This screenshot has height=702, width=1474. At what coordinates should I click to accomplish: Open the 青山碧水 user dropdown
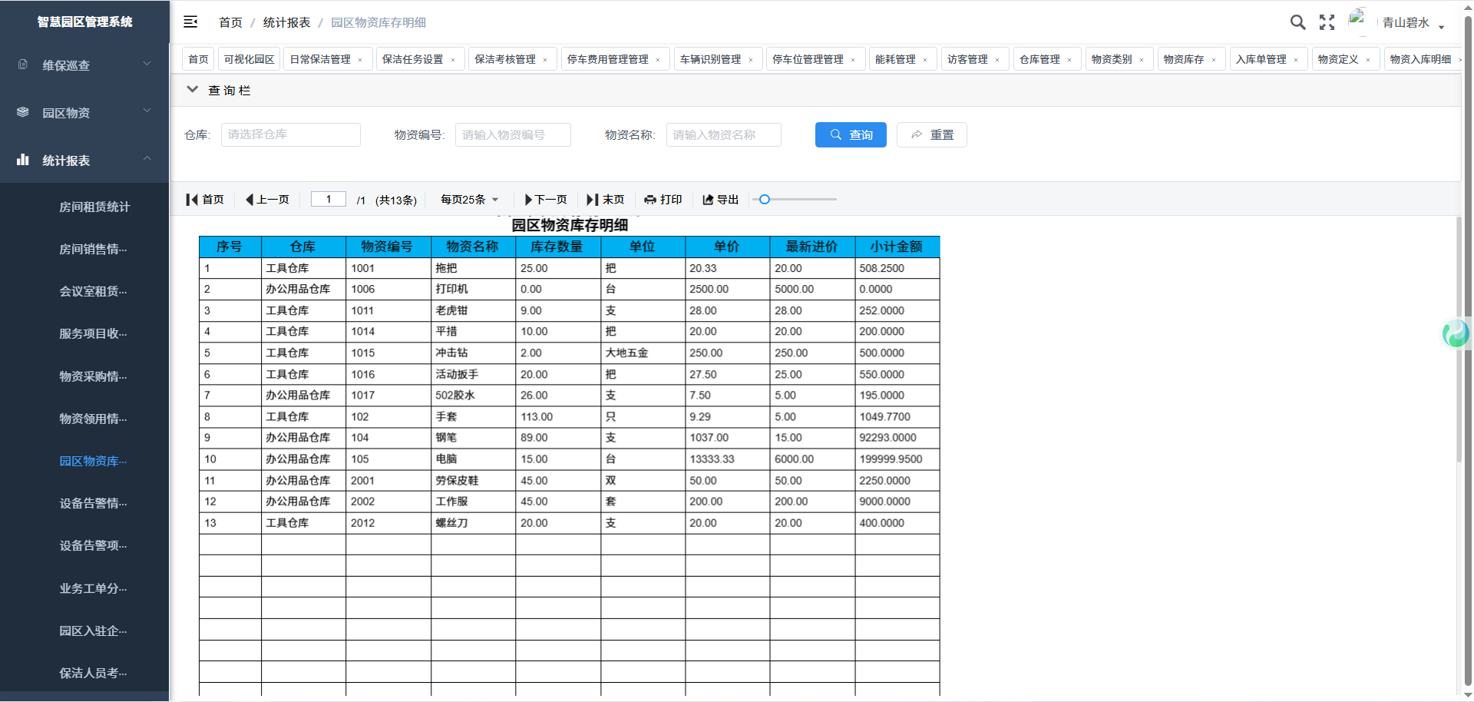tap(1413, 23)
